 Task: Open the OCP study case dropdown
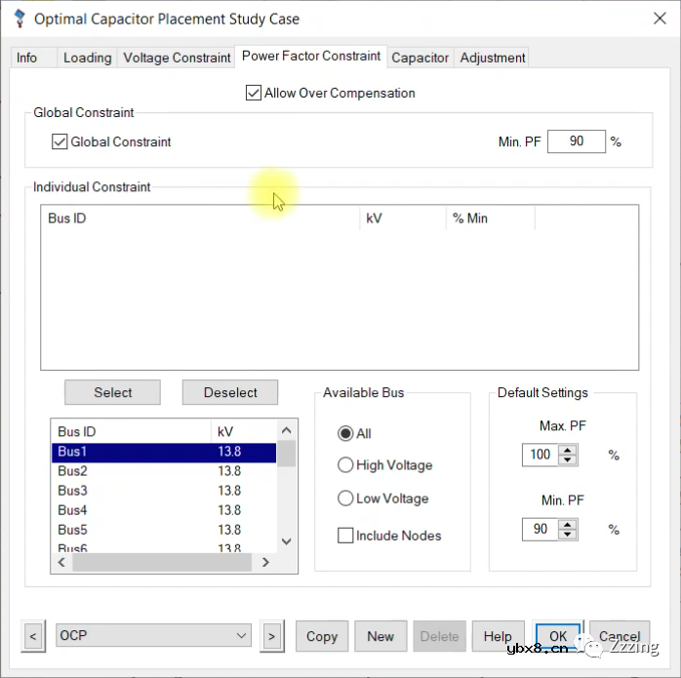(x=242, y=636)
